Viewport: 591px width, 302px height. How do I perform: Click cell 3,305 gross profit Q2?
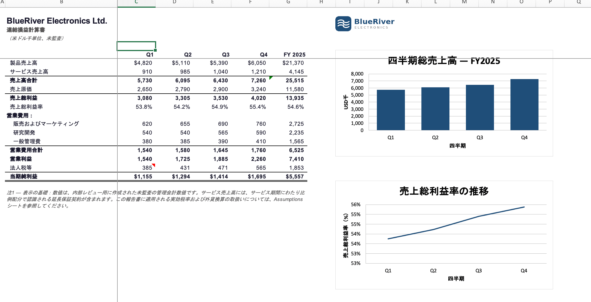click(174, 98)
